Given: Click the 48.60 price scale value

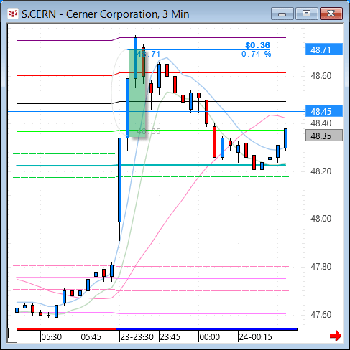Looking at the screenshot, I should (321, 76).
